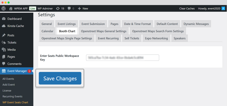
Task: Click Clear Caches in admin bar
Action: click(187, 9)
